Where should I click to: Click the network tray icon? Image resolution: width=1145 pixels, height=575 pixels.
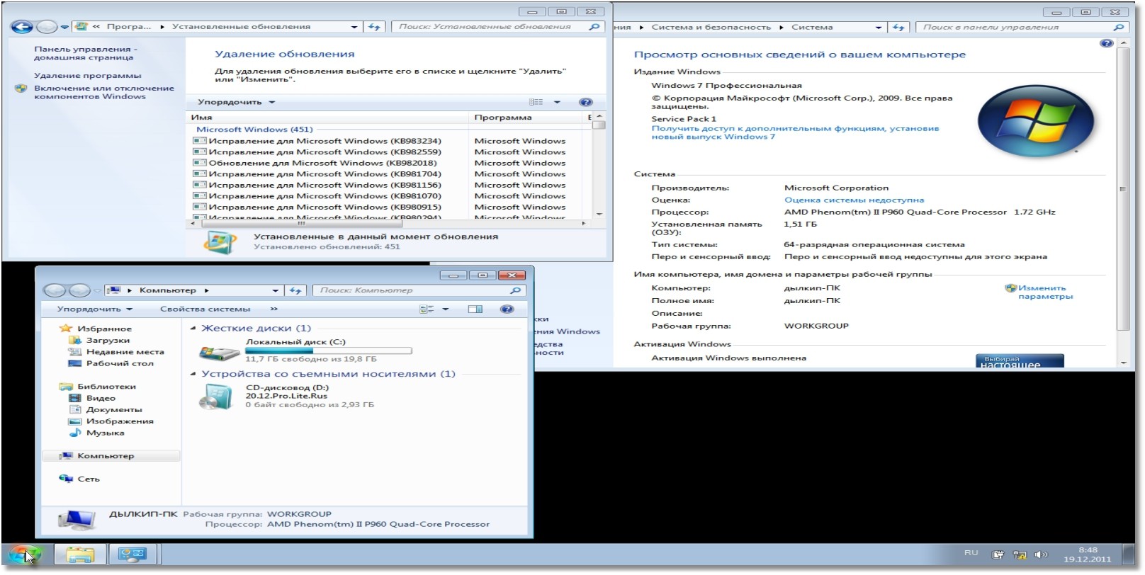(1019, 555)
